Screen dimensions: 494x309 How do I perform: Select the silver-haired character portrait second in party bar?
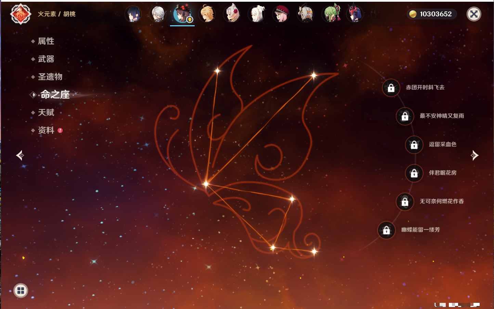coord(158,14)
